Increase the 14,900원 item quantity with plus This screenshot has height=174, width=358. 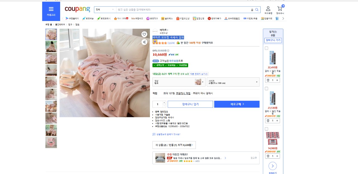pyautogui.click(x=277, y=156)
